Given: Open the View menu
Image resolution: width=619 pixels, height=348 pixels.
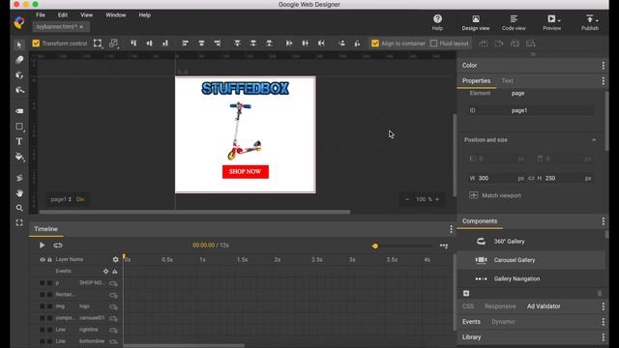Looking at the screenshot, I should click(x=86, y=15).
